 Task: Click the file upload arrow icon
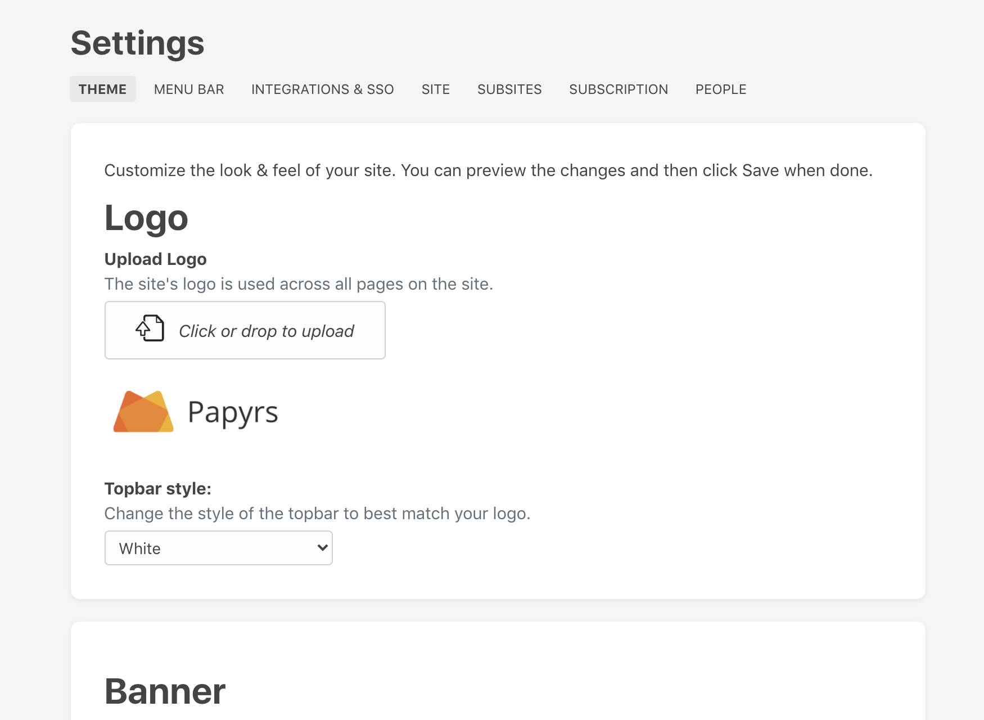click(x=150, y=328)
